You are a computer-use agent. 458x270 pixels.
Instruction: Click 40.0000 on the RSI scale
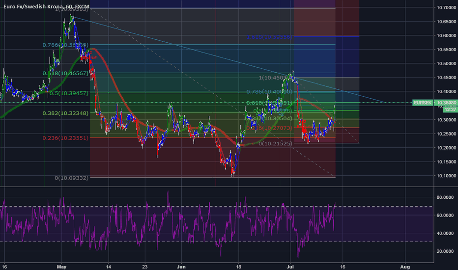445,234
